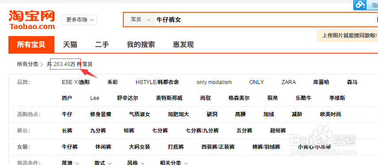Expand the 更多市场 dropdown
The image size is (378, 165).
pyautogui.click(x=79, y=20)
